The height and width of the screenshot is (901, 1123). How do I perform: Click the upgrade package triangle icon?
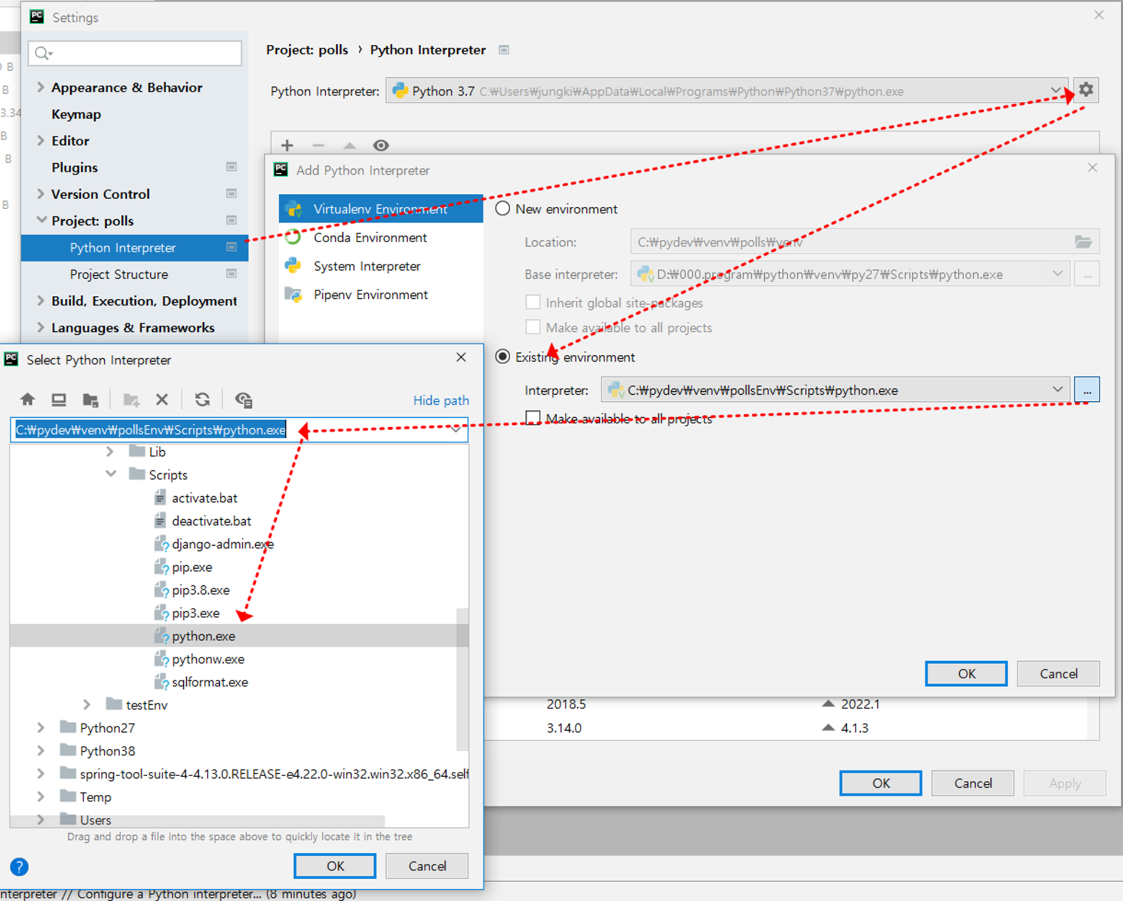[349, 145]
